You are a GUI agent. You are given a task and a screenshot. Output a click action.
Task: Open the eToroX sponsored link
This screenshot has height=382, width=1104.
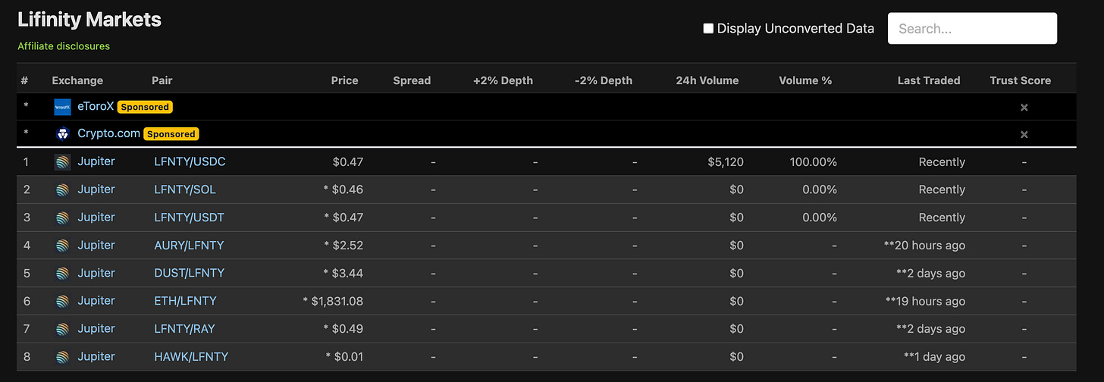click(x=96, y=106)
